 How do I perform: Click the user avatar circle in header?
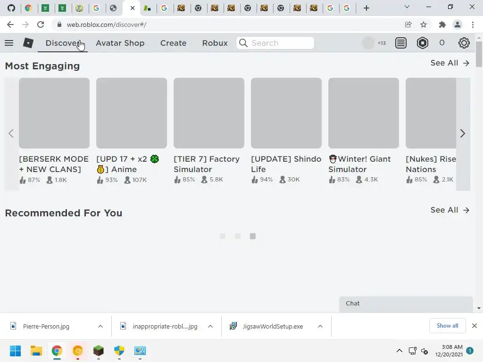tap(368, 43)
